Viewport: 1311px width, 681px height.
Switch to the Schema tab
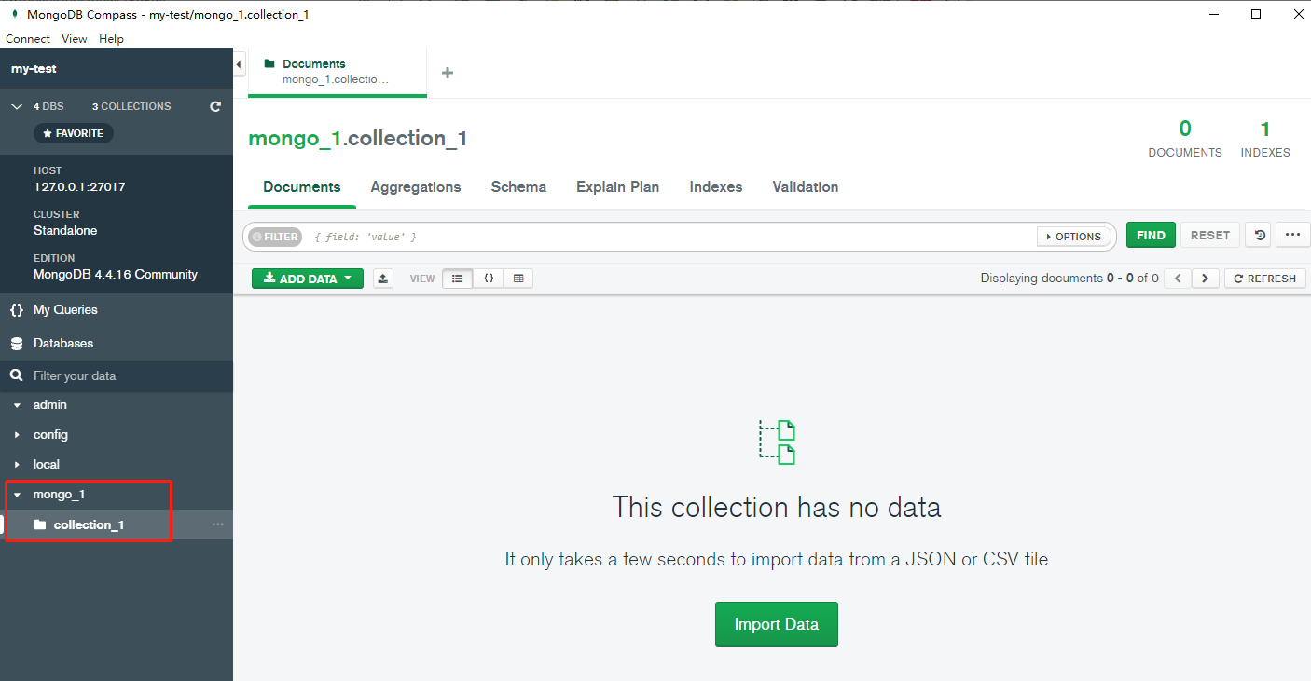click(x=518, y=186)
